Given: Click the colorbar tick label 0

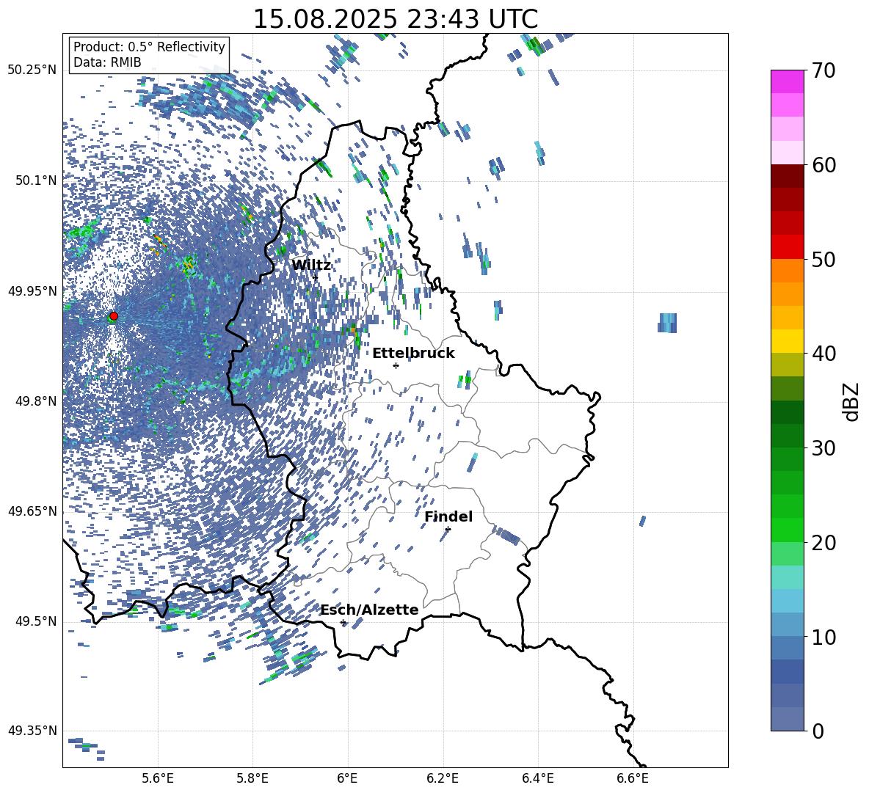Looking at the screenshot, I should point(818,731).
